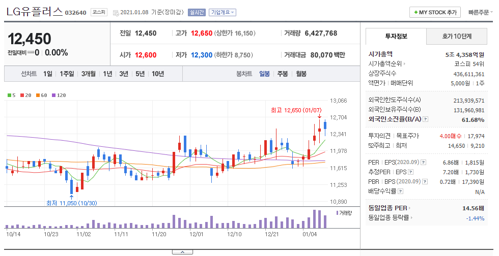Click help icon next to 외국인소진율(B/A)

point(426,119)
